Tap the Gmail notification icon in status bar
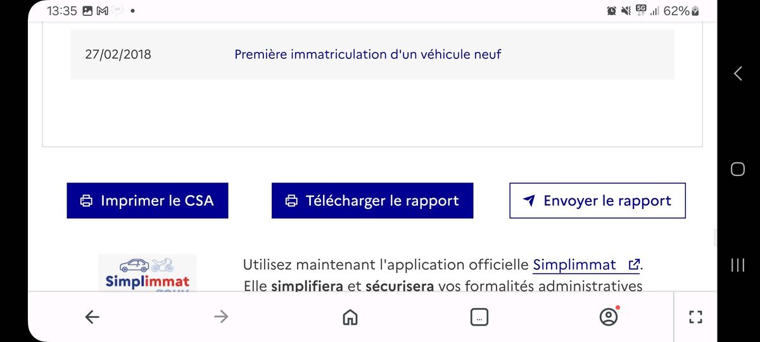Image resolution: width=760 pixels, height=342 pixels. click(x=101, y=11)
